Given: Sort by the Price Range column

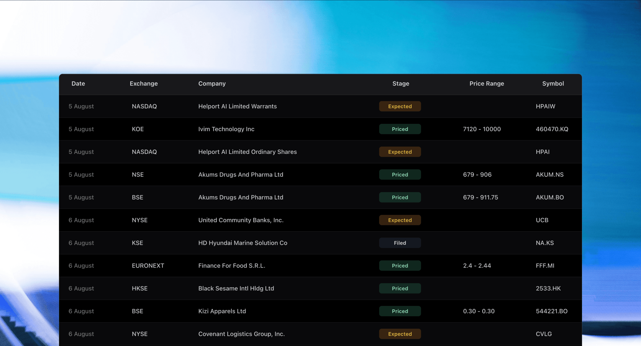Looking at the screenshot, I should [x=487, y=83].
